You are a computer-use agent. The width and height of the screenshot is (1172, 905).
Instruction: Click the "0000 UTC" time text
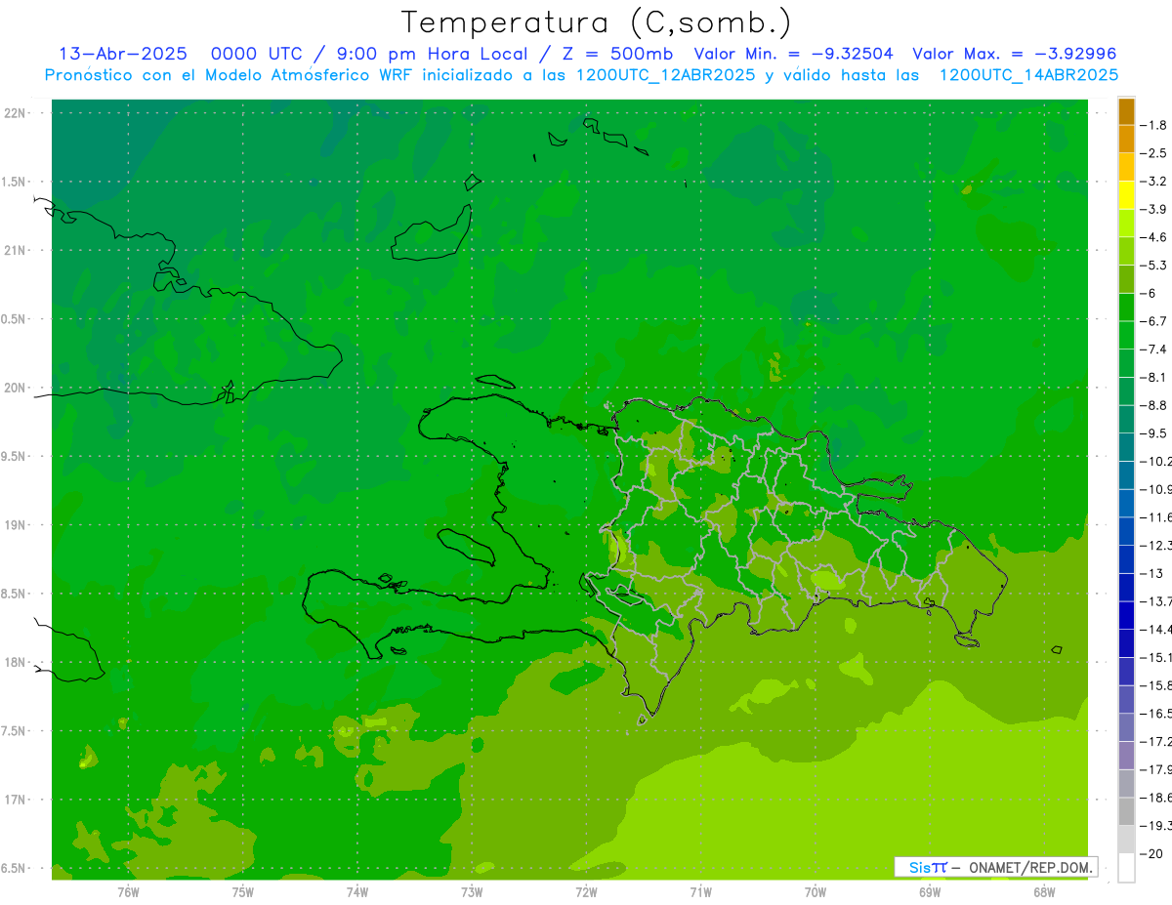point(257,54)
